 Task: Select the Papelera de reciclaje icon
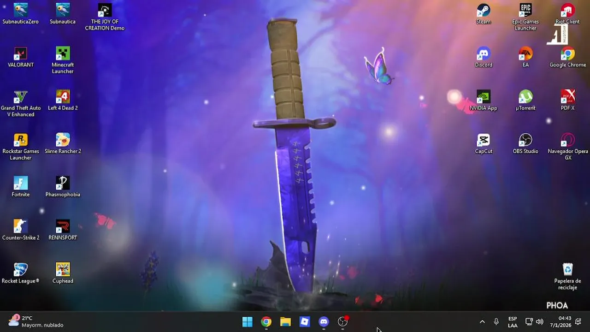(567, 276)
